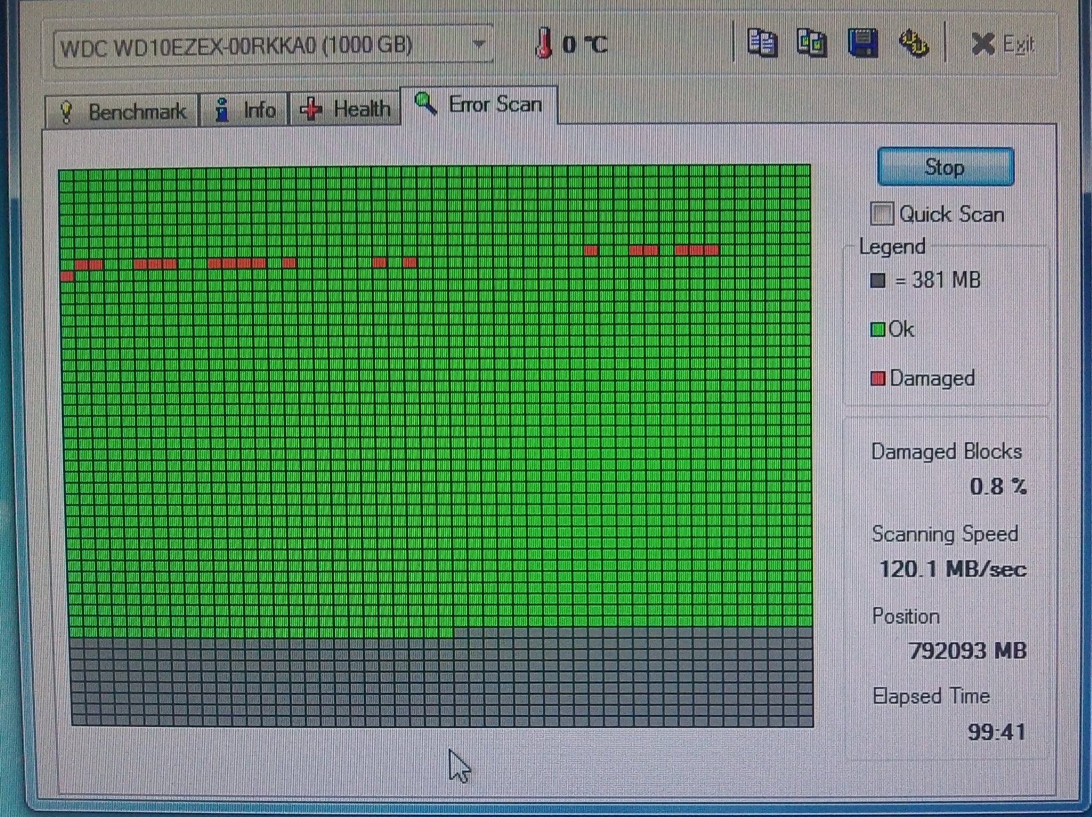Click the copy text info pages icon
The height and width of the screenshot is (817, 1092).
(x=762, y=42)
